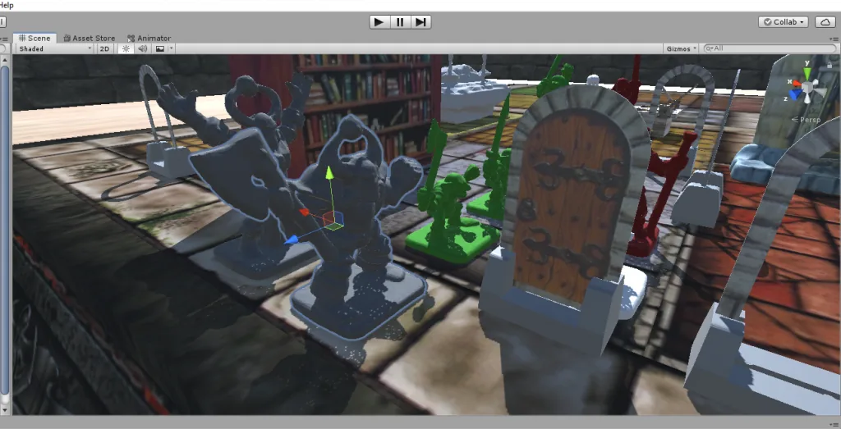The image size is (841, 429).
Task: Click the blue Z axis cone on orientation gizmo
Action: 797,95
